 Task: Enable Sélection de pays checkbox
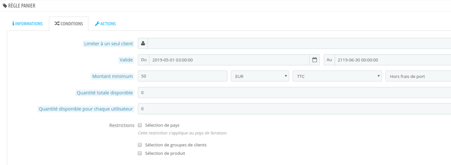[x=140, y=125]
